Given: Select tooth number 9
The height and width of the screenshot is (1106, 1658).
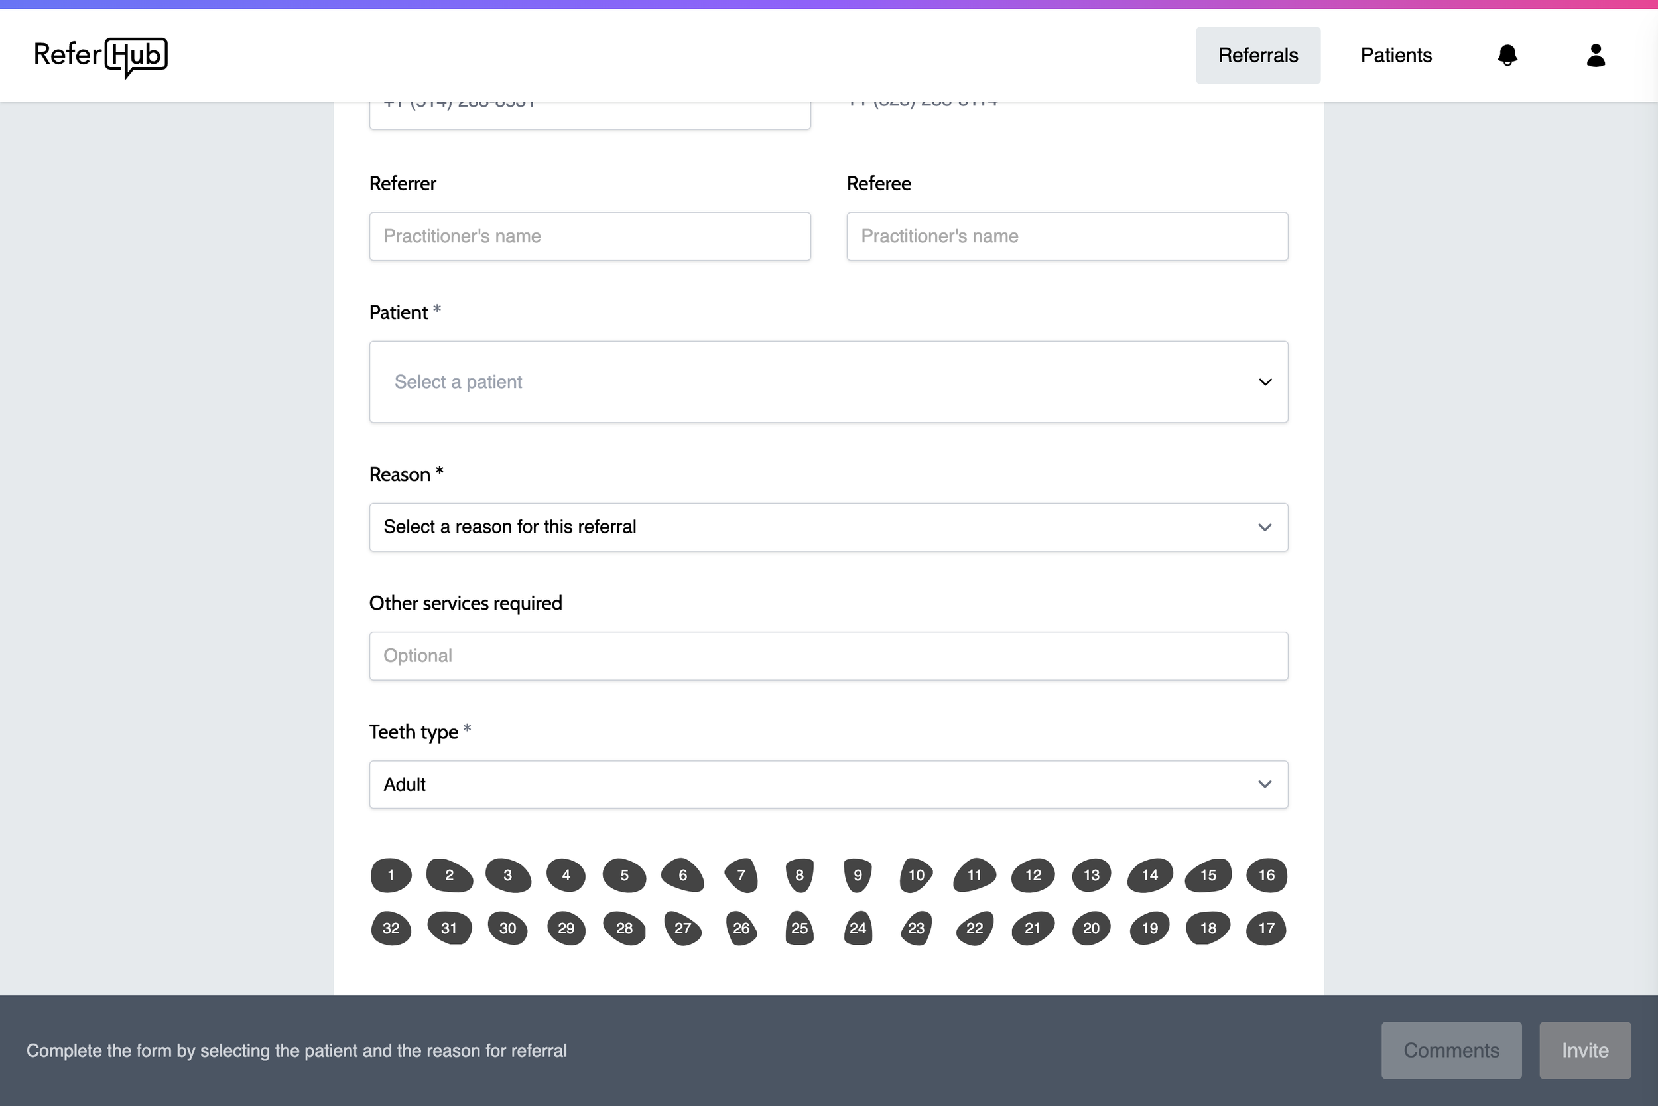Looking at the screenshot, I should click(x=858, y=875).
